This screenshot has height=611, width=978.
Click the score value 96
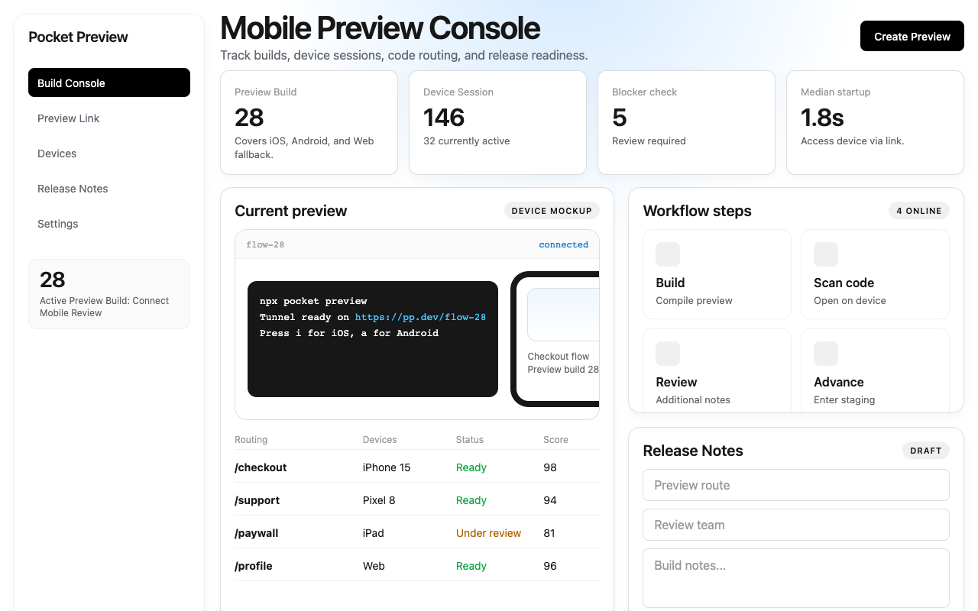click(x=550, y=566)
